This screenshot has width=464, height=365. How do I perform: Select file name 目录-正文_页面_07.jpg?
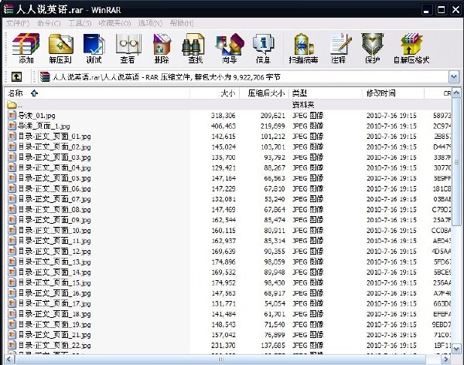[54, 199]
